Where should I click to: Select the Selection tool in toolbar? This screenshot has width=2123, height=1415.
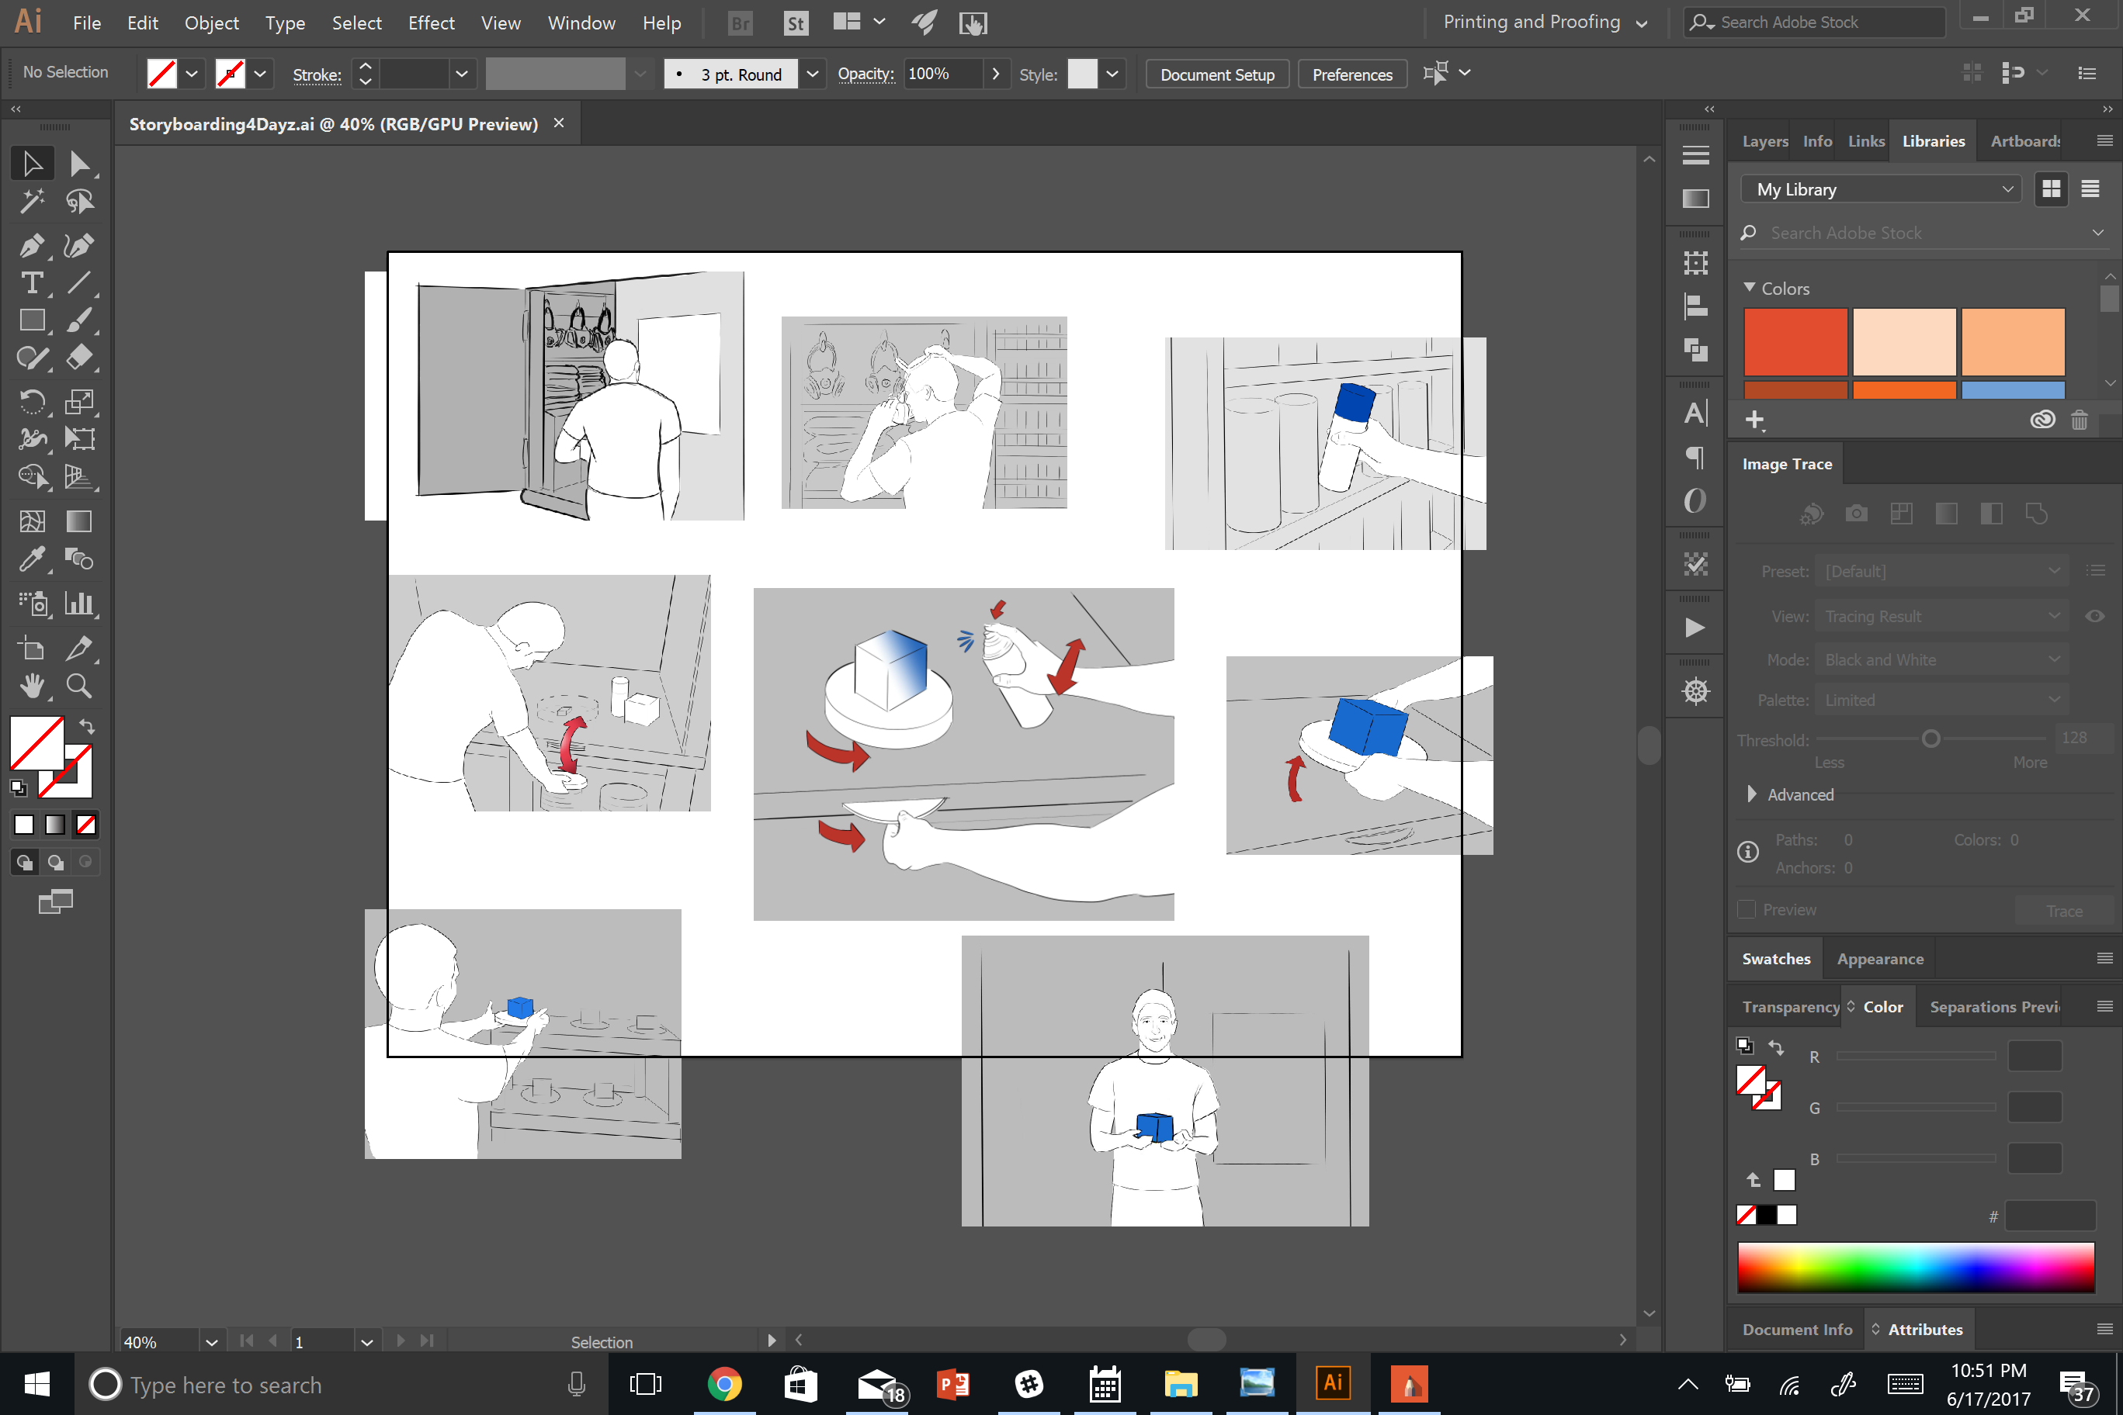coord(30,163)
